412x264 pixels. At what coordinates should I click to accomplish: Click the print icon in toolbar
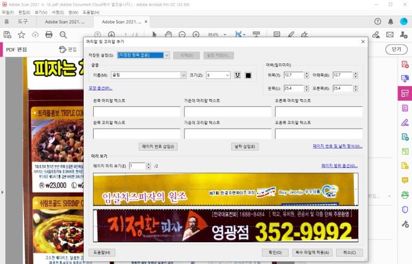click(x=49, y=35)
